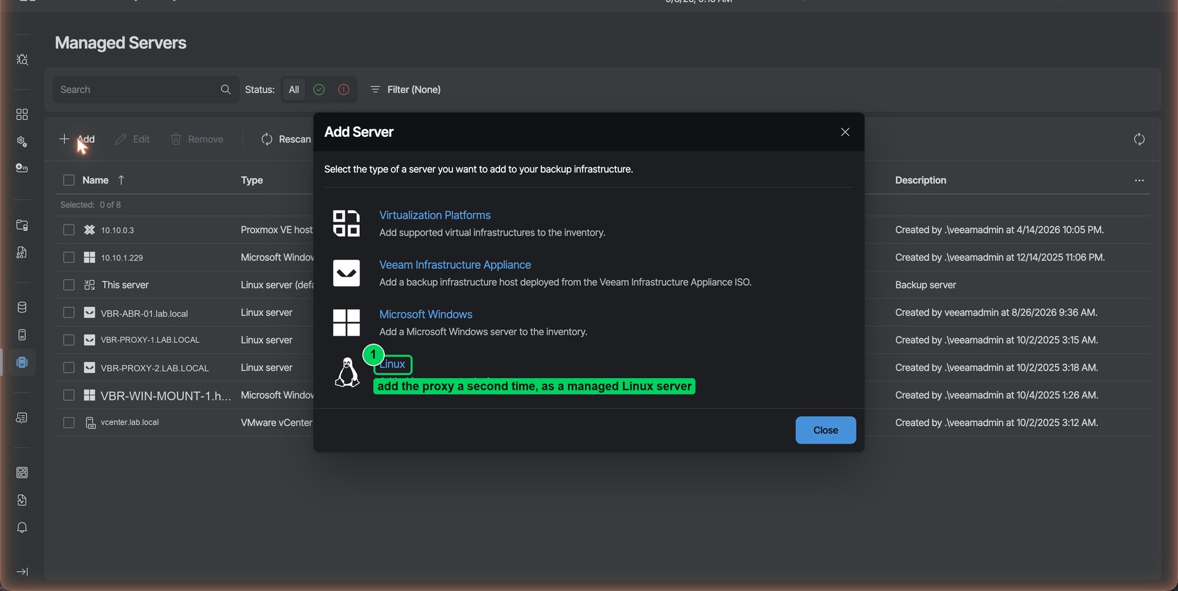Open the file-gear sidebar icon
The image size is (1178, 591).
pyautogui.click(x=22, y=253)
